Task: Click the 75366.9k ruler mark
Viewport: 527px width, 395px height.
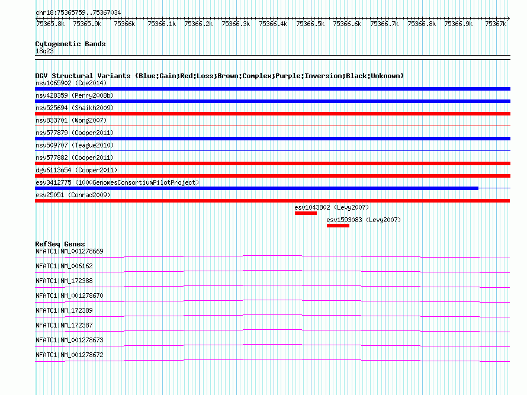Action: [x=458, y=24]
